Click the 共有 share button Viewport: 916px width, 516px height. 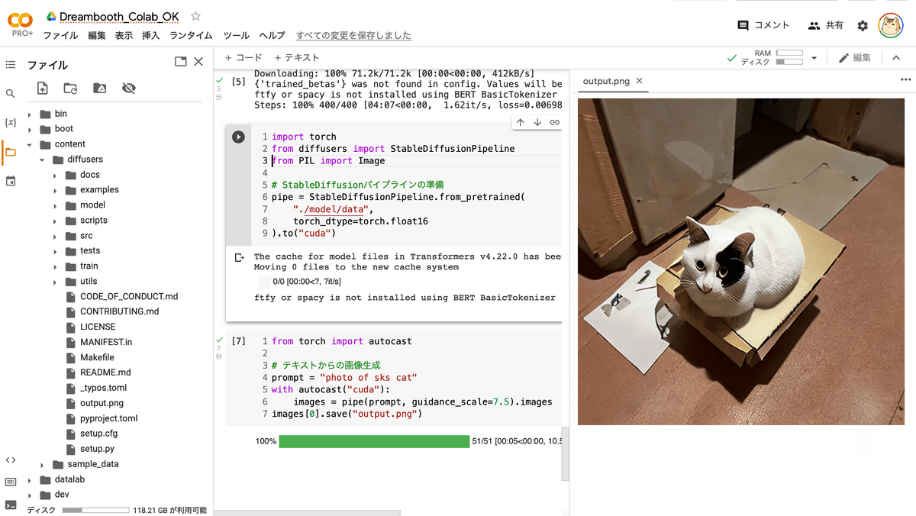(826, 25)
